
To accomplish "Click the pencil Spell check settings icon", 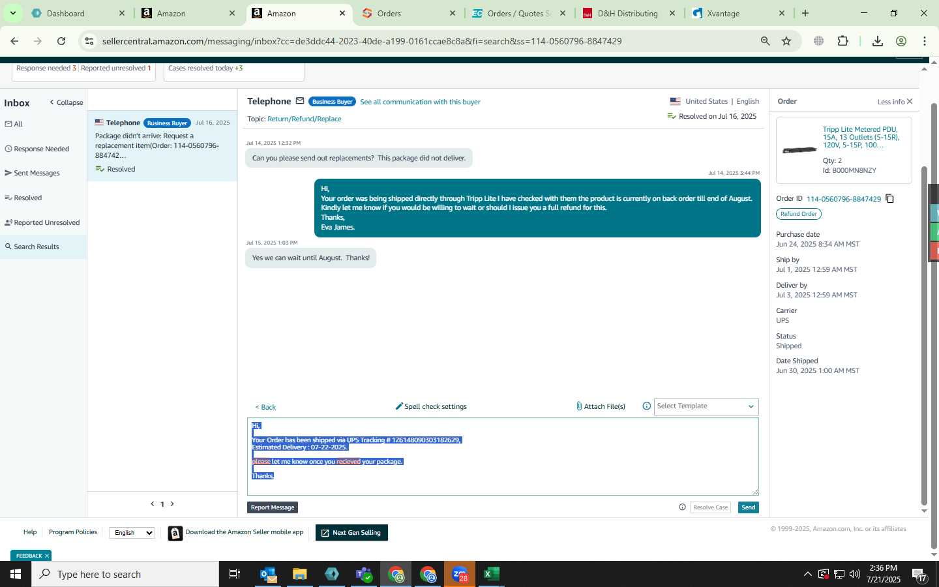I will point(399,406).
